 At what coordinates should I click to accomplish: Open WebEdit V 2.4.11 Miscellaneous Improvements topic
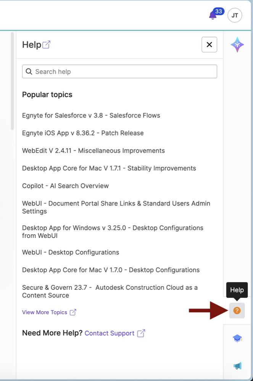coord(93,151)
